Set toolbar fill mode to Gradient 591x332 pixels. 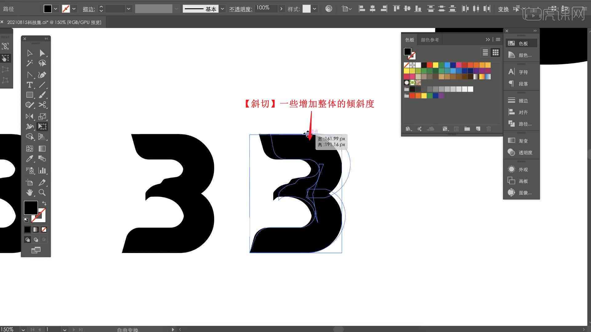(x=36, y=230)
